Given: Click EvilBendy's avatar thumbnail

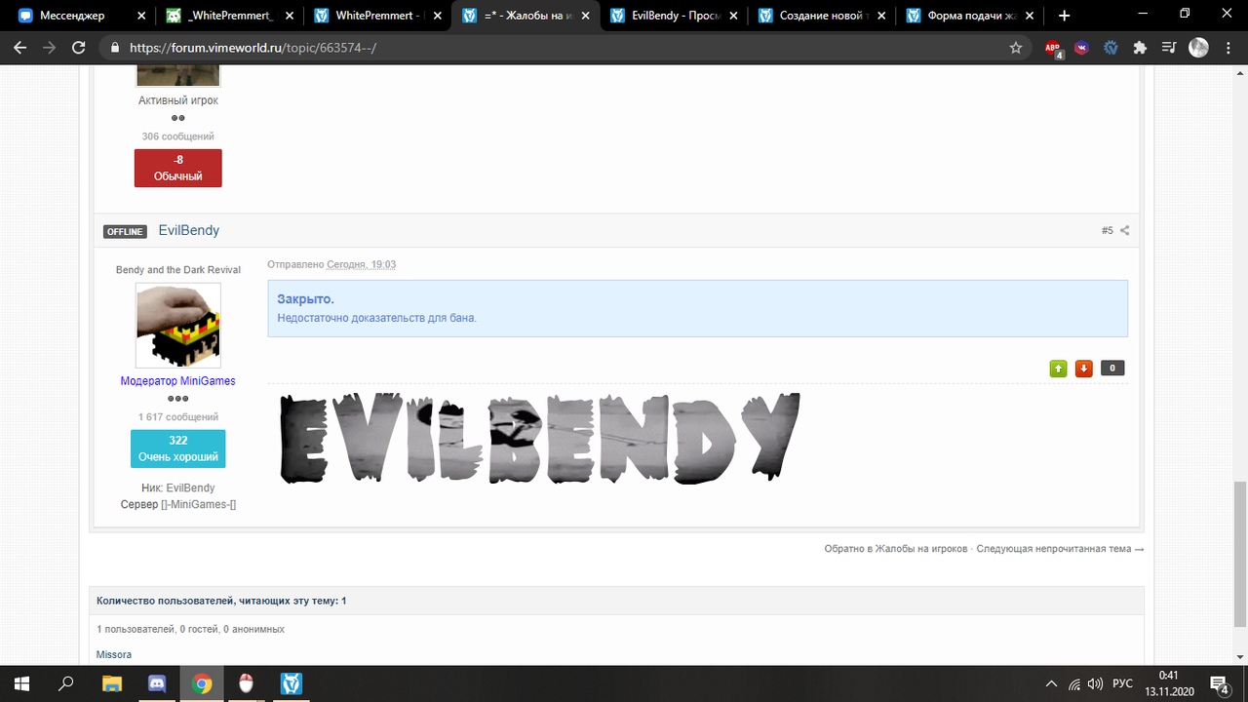Looking at the screenshot, I should pos(177,326).
